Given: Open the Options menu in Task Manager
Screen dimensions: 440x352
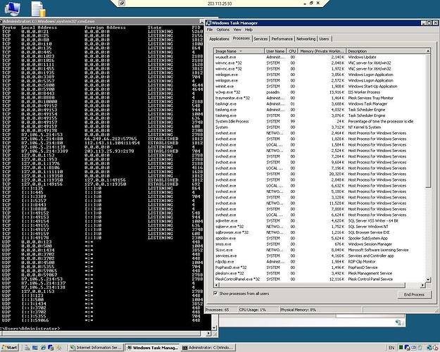Looking at the screenshot, I should coord(222,30).
